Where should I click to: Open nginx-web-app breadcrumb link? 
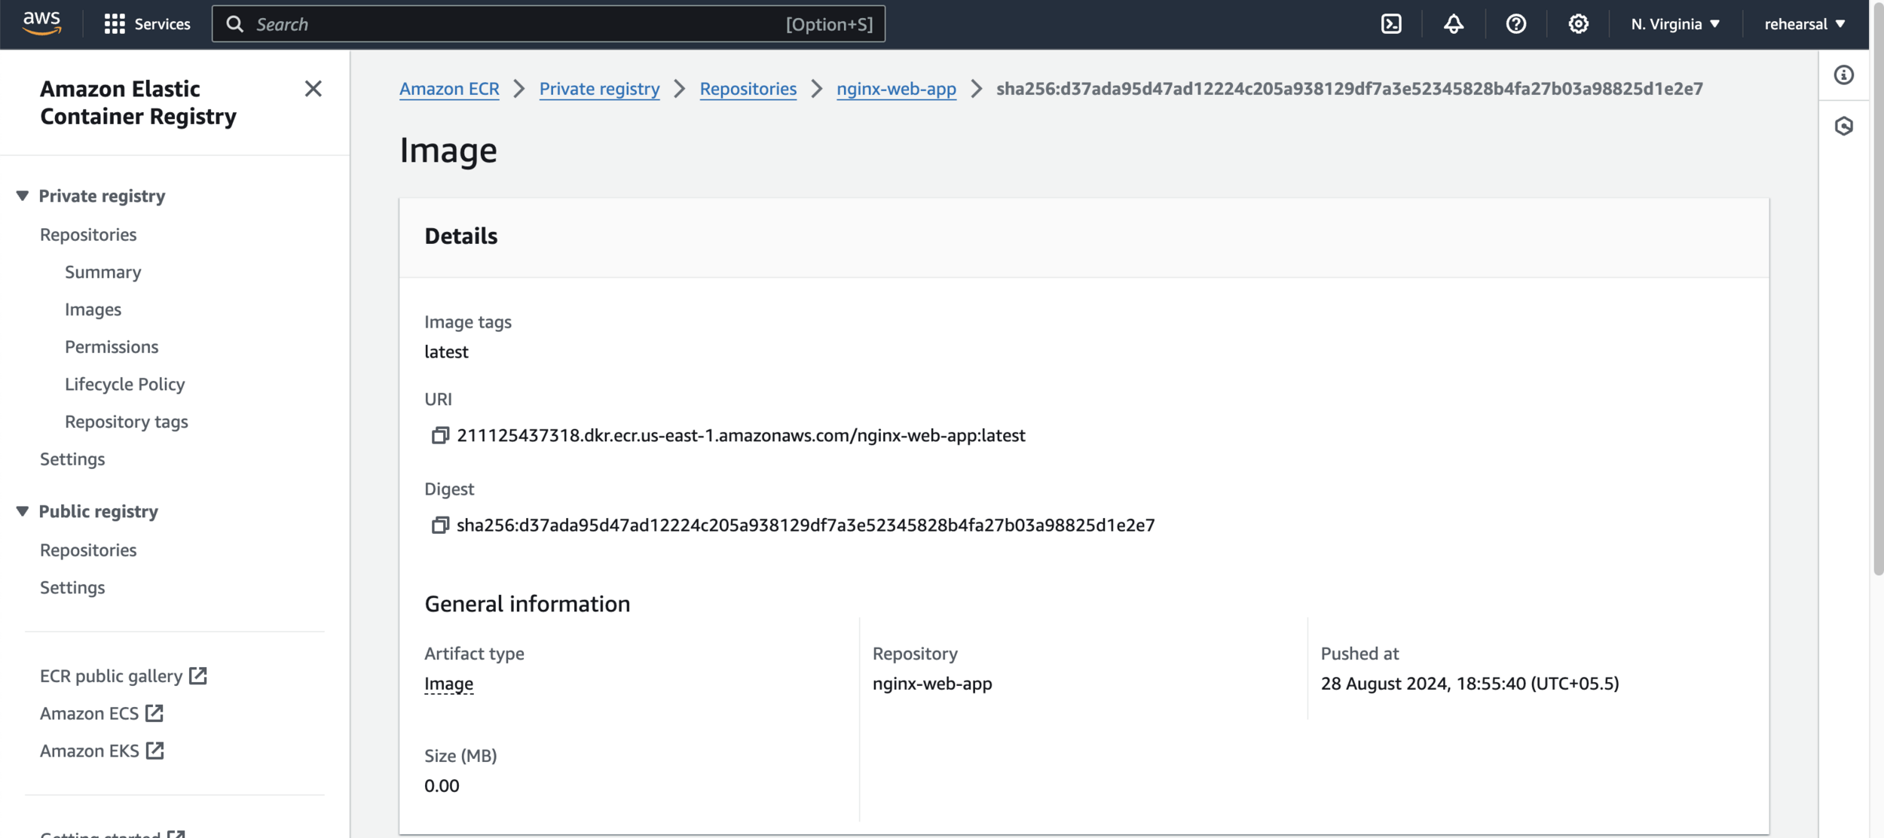click(895, 89)
